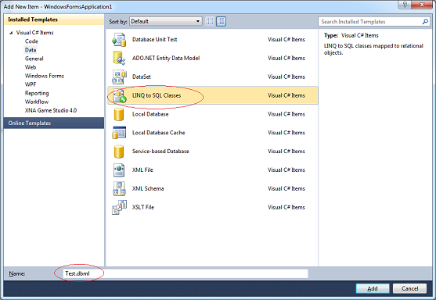The height and width of the screenshot is (300, 436).
Task: Select the XSLT File icon
Action: click(x=119, y=207)
